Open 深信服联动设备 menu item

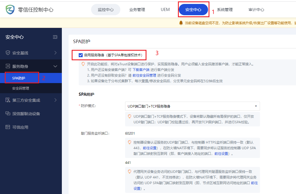31,113
